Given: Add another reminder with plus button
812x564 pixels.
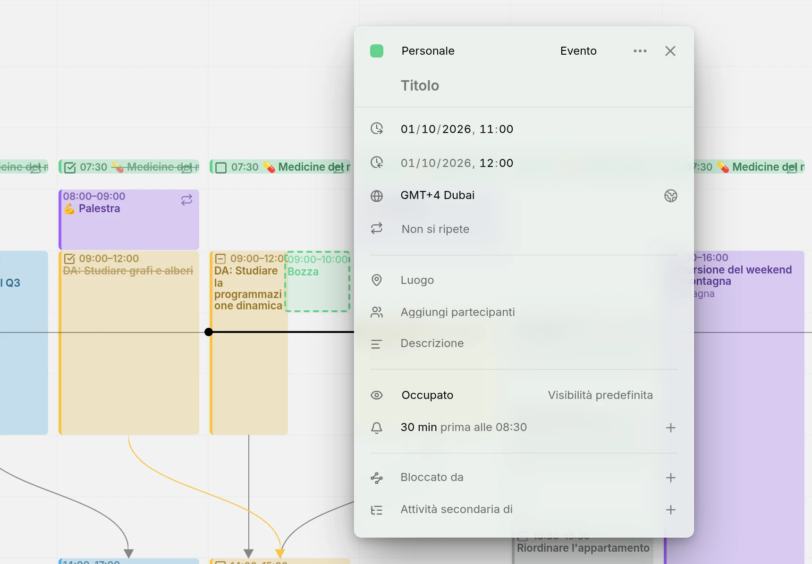Looking at the screenshot, I should tap(670, 428).
